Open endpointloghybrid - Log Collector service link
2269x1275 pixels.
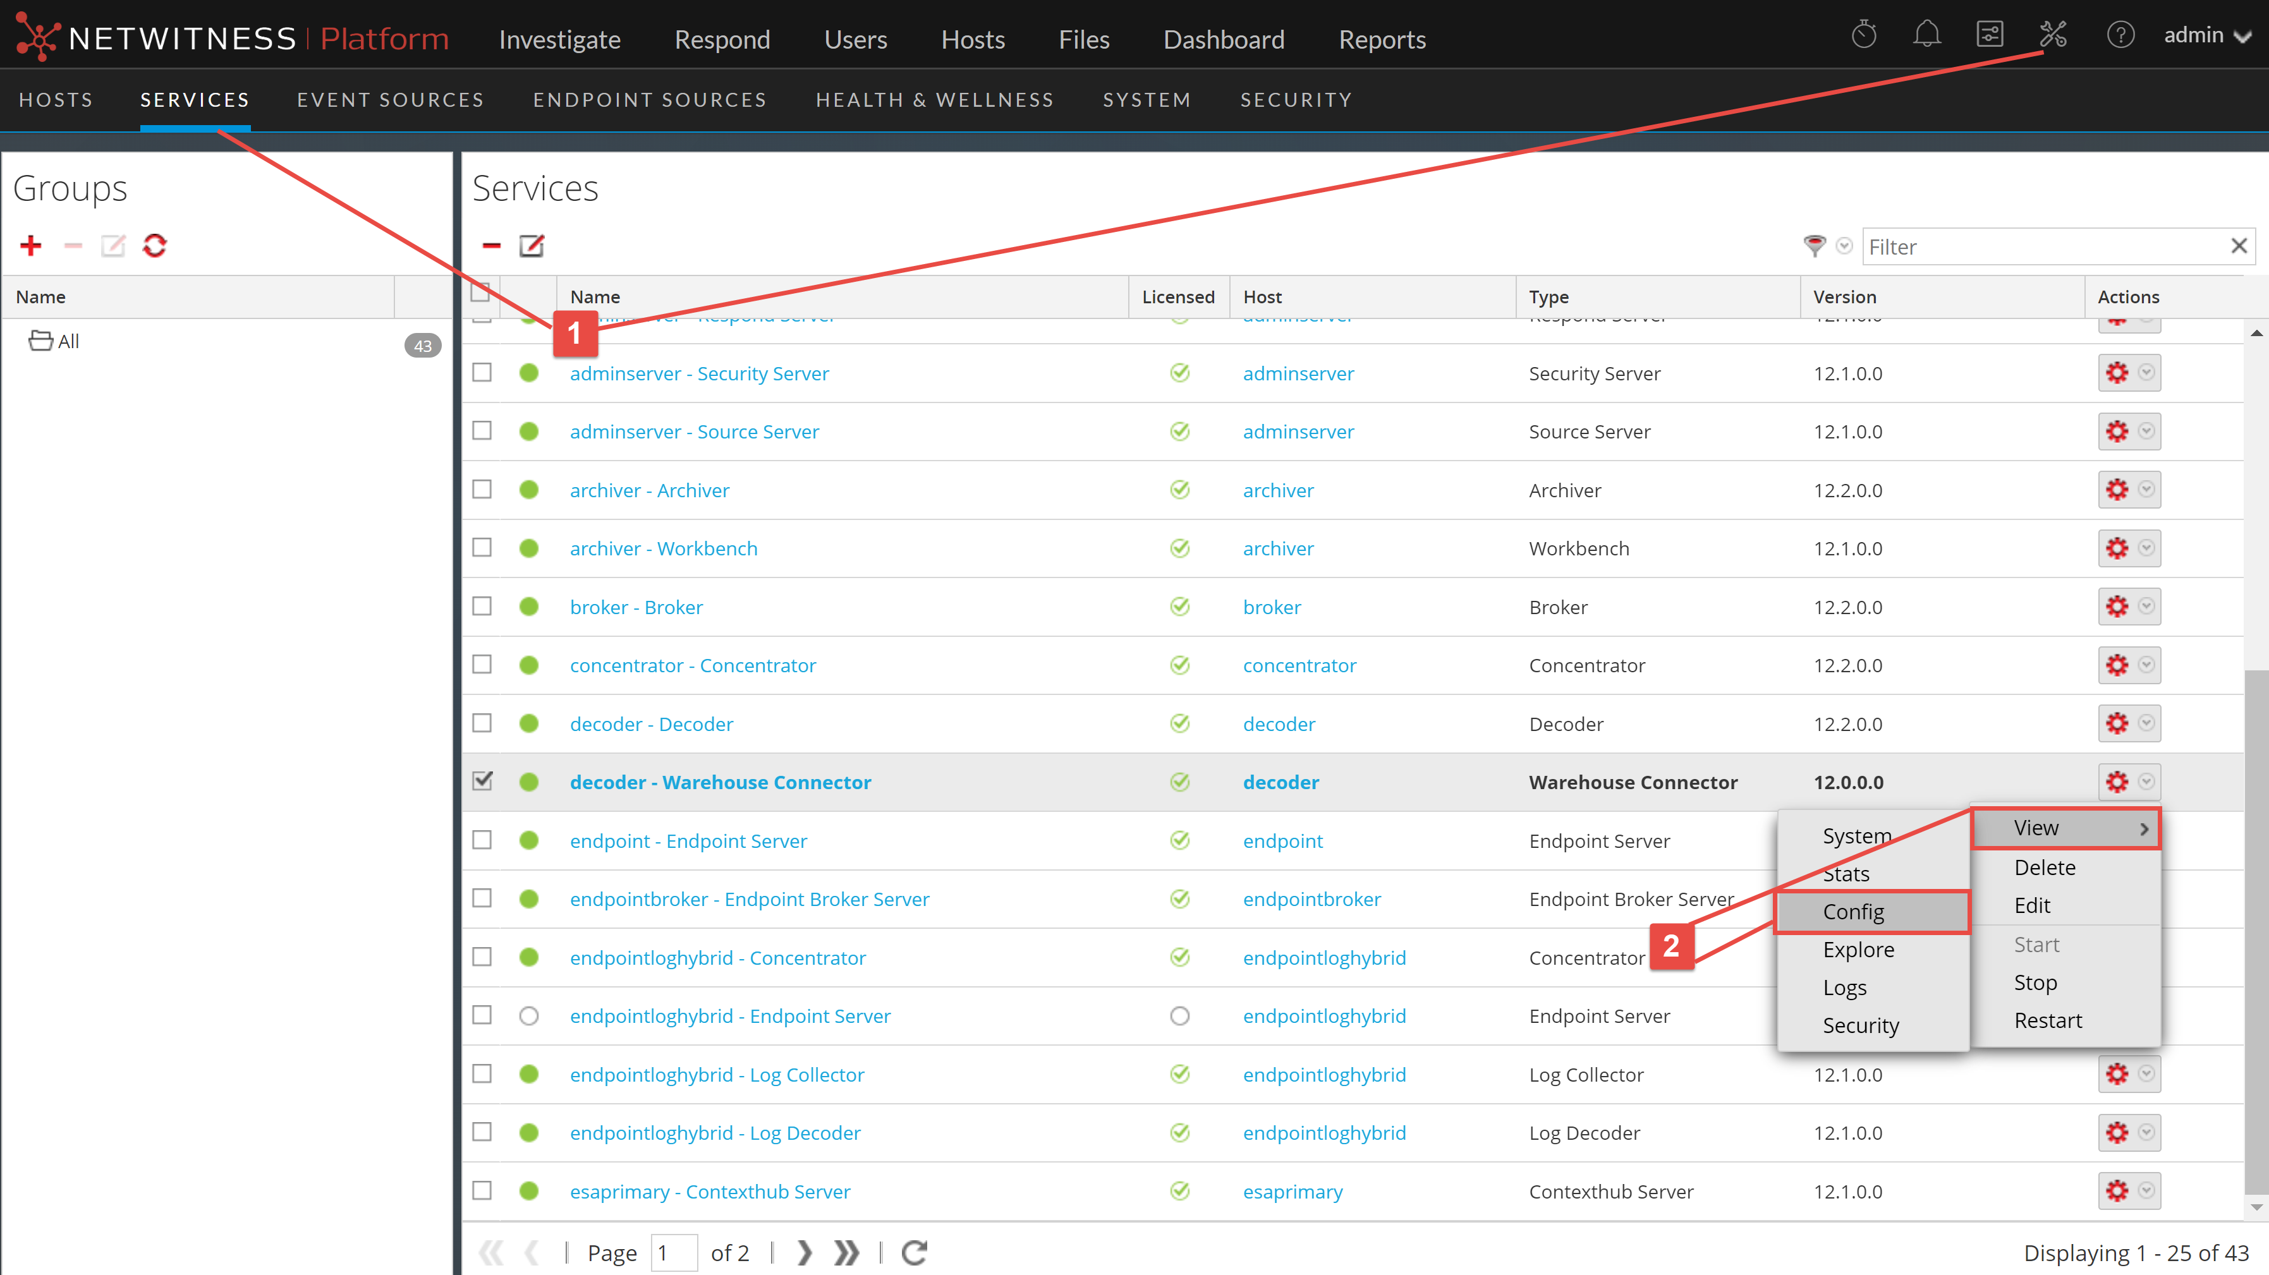click(x=717, y=1075)
